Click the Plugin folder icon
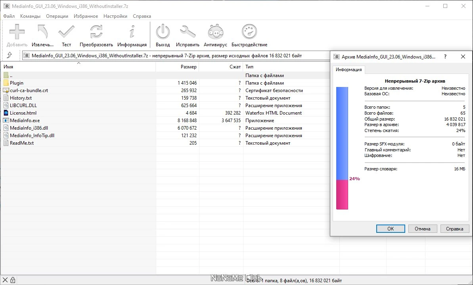The image size is (473, 285). pos(6,83)
